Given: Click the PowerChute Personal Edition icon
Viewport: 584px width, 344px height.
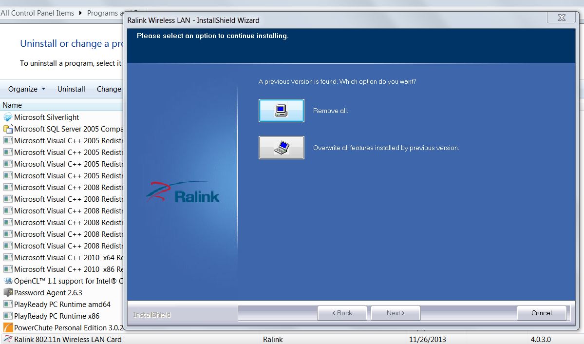Looking at the screenshot, I should tap(9, 327).
